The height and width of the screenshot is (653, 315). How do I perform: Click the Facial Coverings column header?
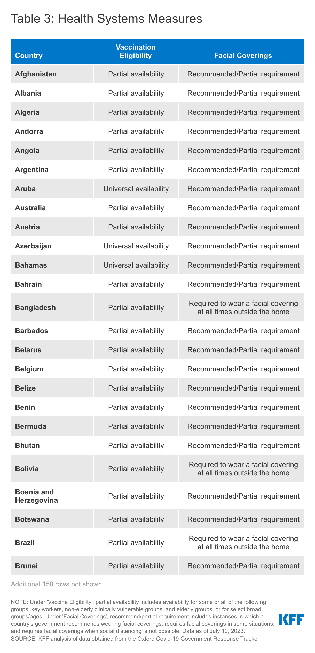(243, 55)
